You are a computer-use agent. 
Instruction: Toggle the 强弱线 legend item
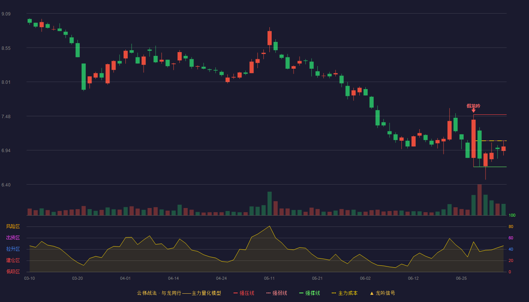(277, 293)
